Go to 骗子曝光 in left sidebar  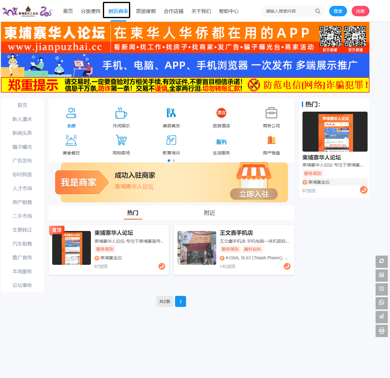(x=22, y=147)
